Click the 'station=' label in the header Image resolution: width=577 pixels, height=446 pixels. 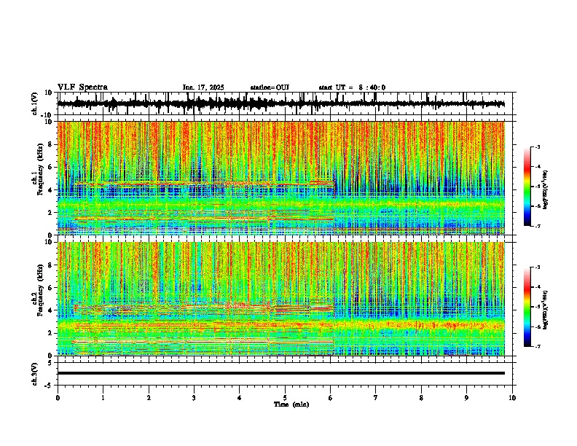[263, 87]
